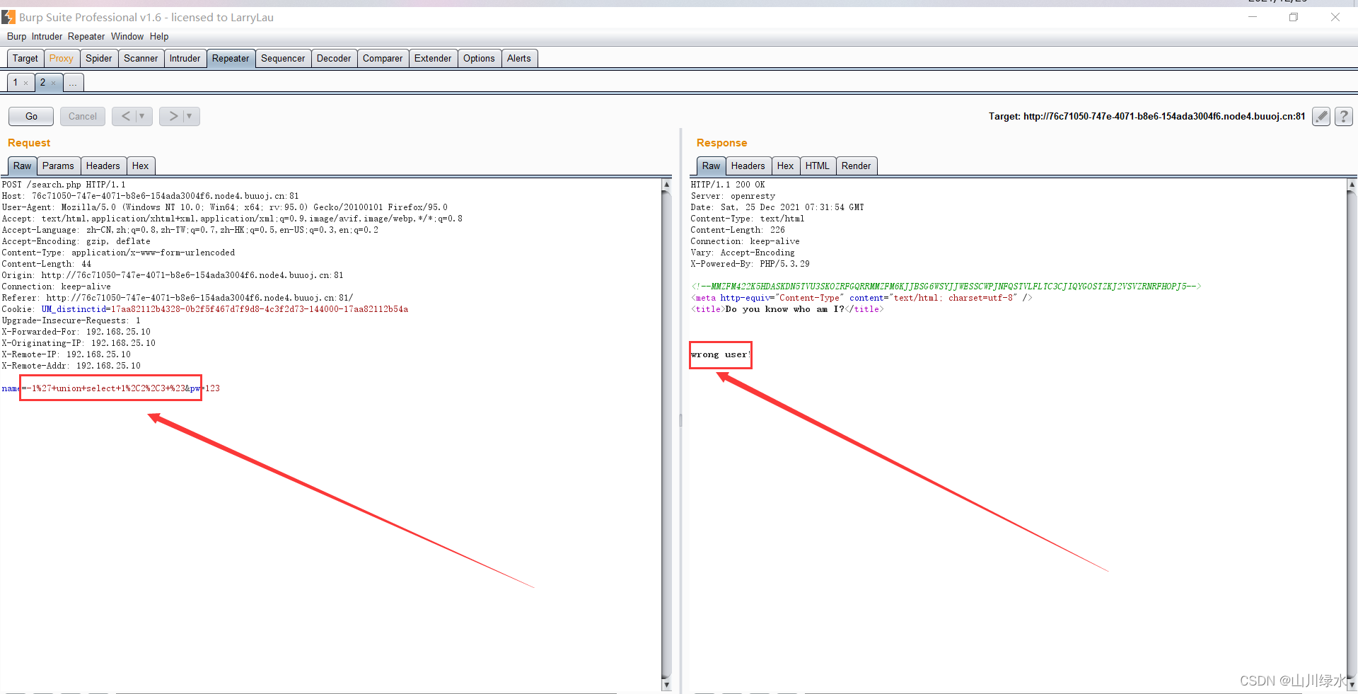Show Response Headers tab
Image resolution: width=1358 pixels, height=694 pixels.
[748, 166]
